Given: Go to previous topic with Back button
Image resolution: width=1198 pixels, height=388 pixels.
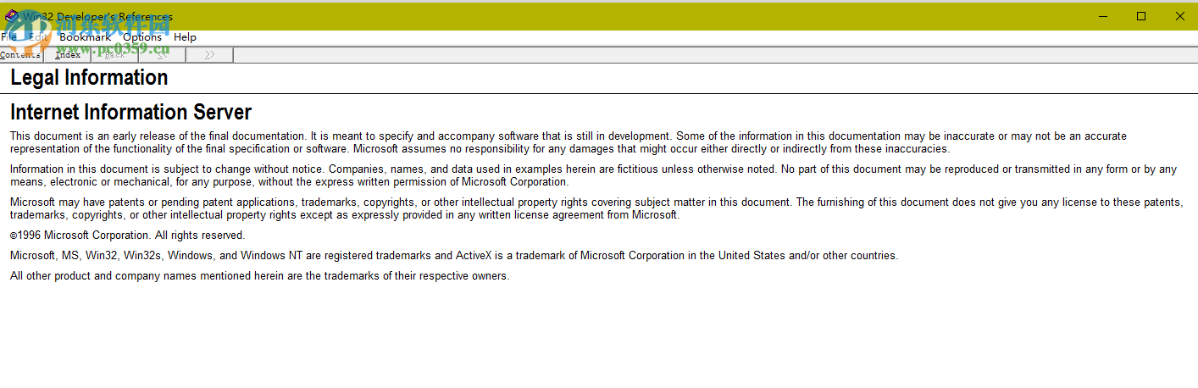Looking at the screenshot, I should 114,55.
